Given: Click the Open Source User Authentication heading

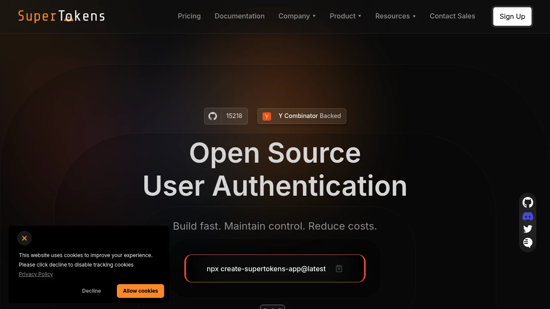Looking at the screenshot, I should 275,169.
